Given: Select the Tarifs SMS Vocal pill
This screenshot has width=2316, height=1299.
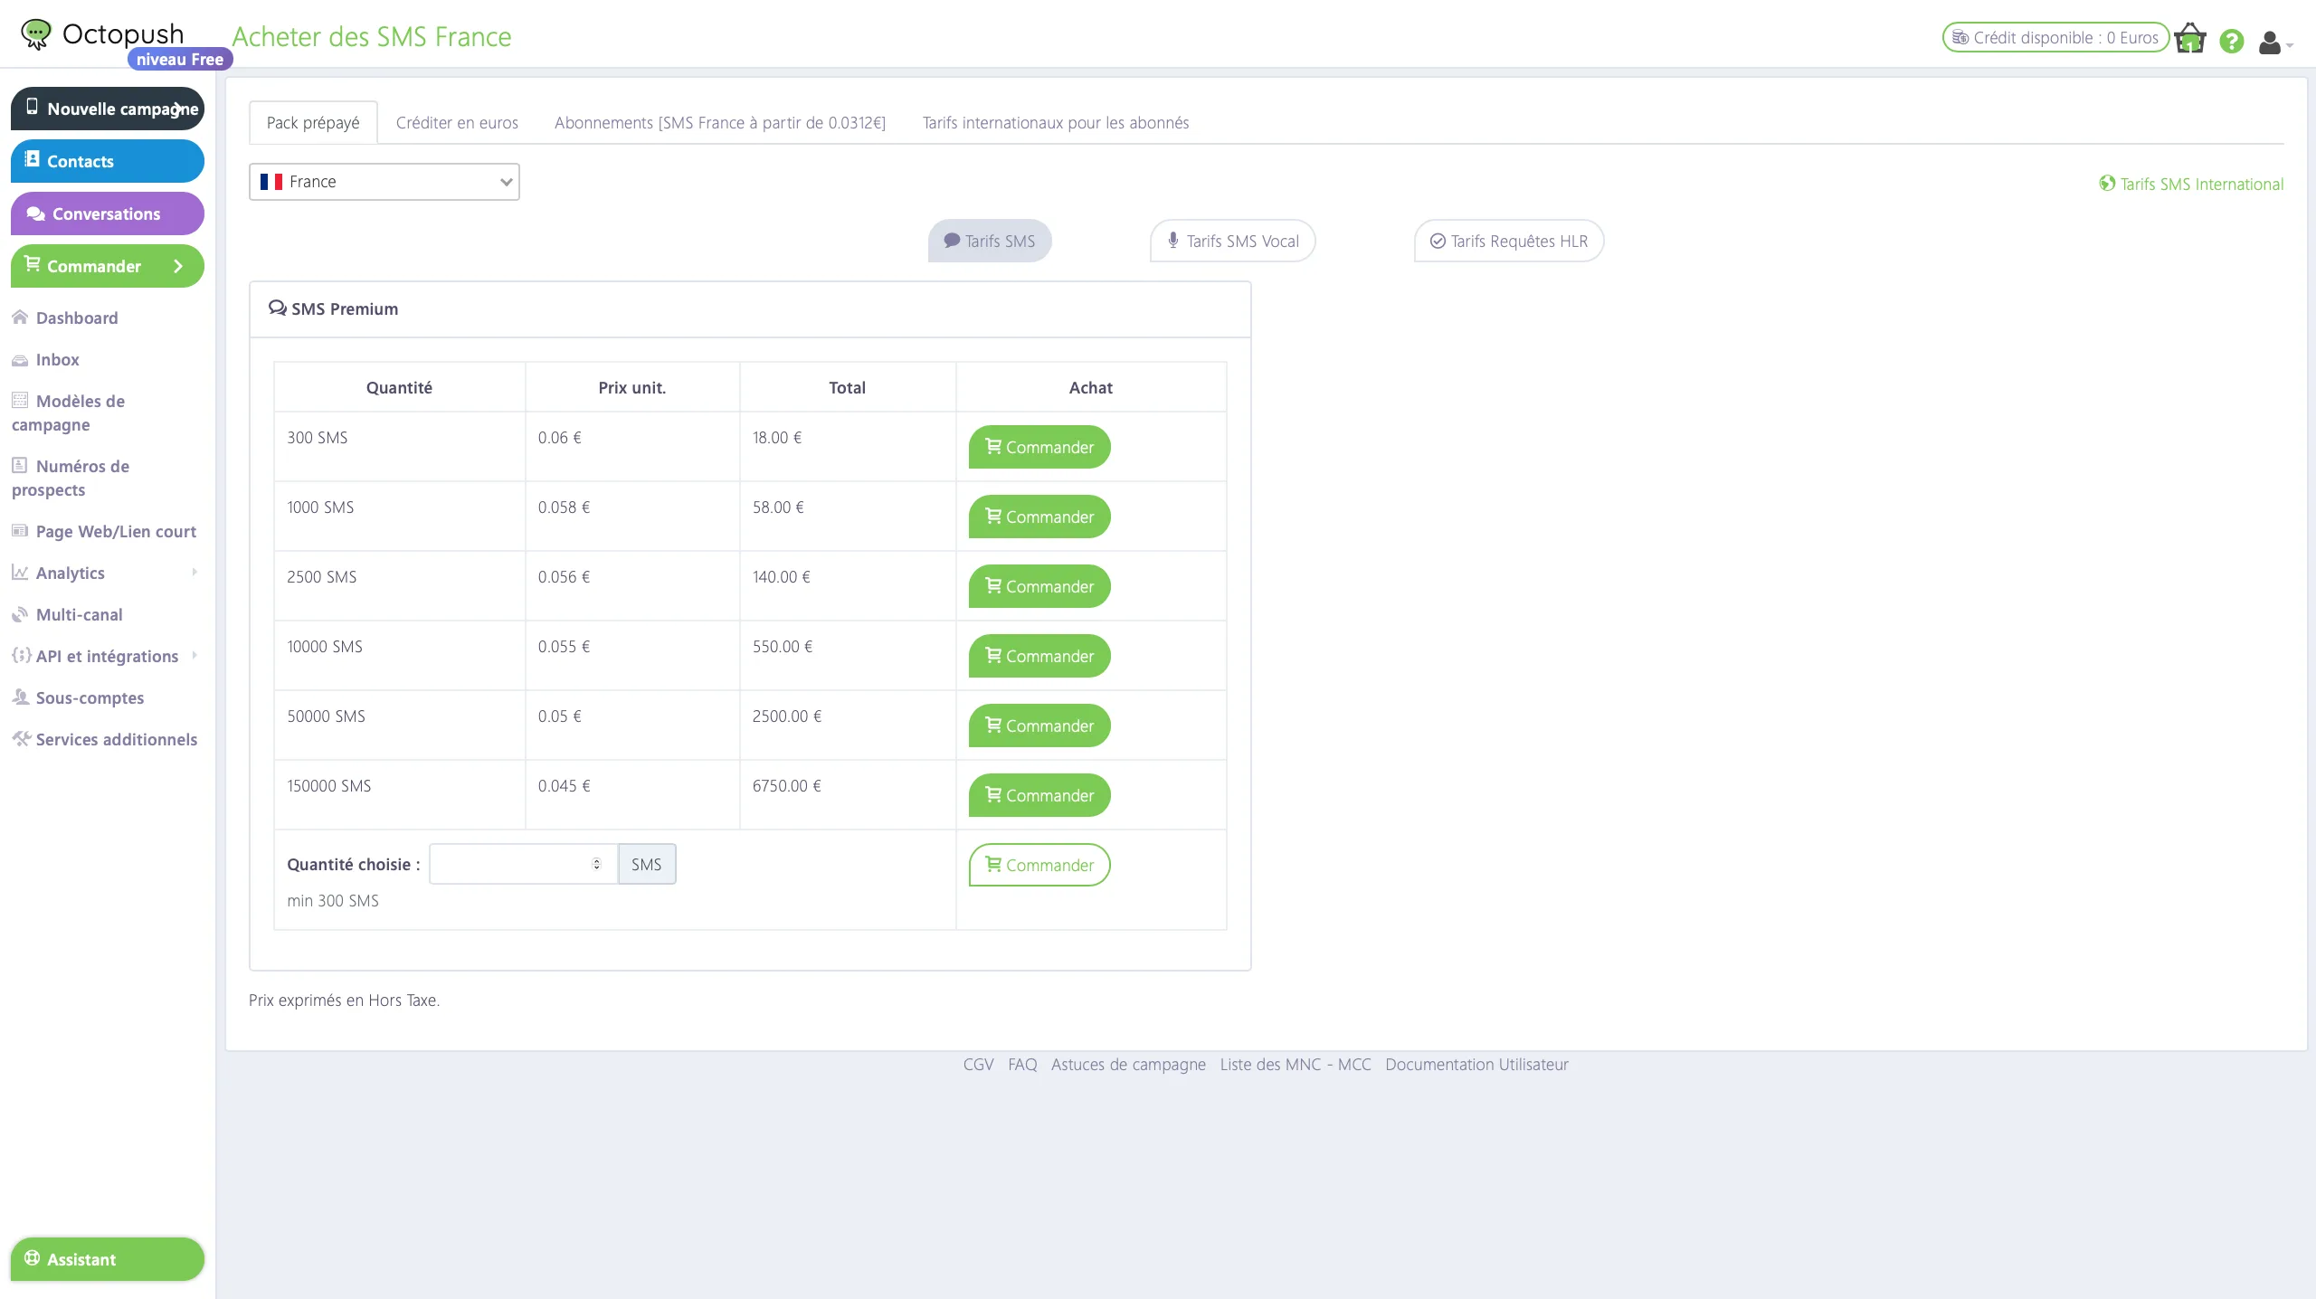Looking at the screenshot, I should pos(1233,241).
